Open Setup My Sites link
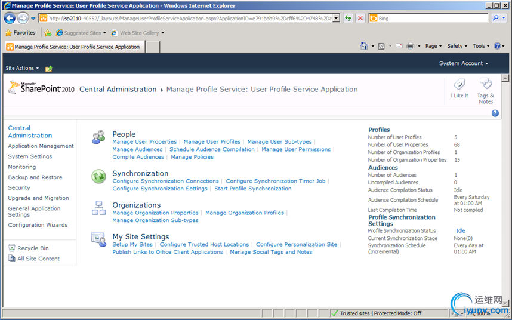 tap(132, 244)
